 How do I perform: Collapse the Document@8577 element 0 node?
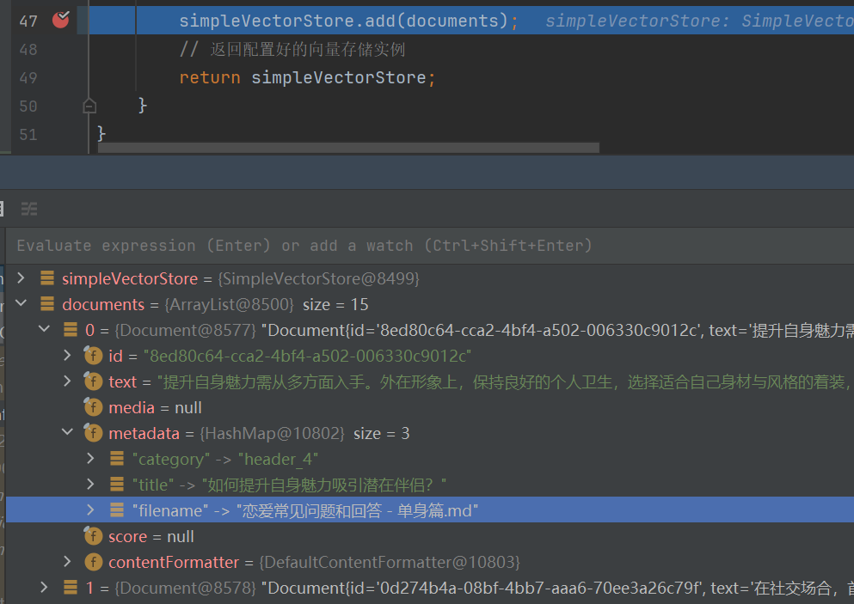44,329
